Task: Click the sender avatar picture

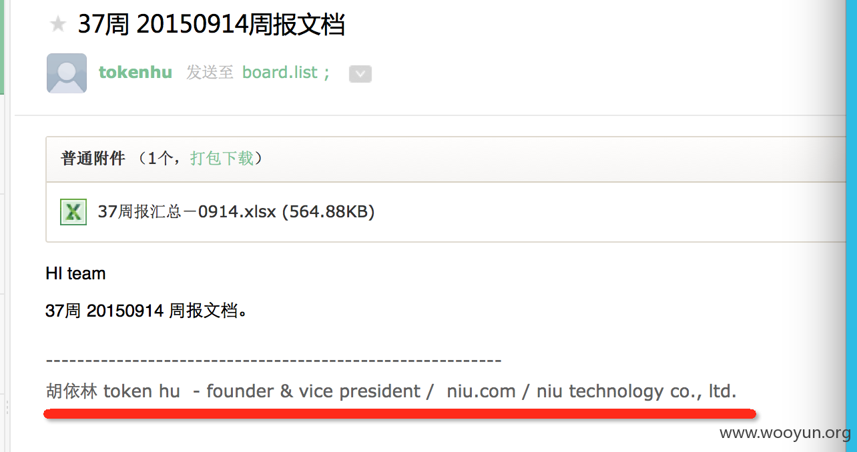Action: coord(67,73)
